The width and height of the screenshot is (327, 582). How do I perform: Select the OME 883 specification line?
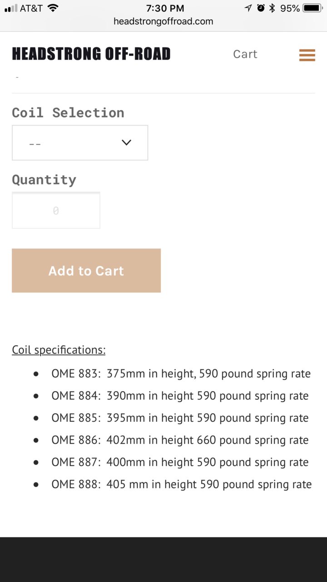click(181, 374)
